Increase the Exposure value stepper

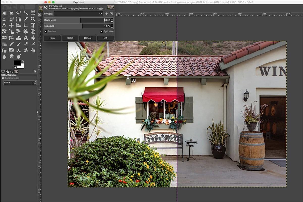coord(112,25)
